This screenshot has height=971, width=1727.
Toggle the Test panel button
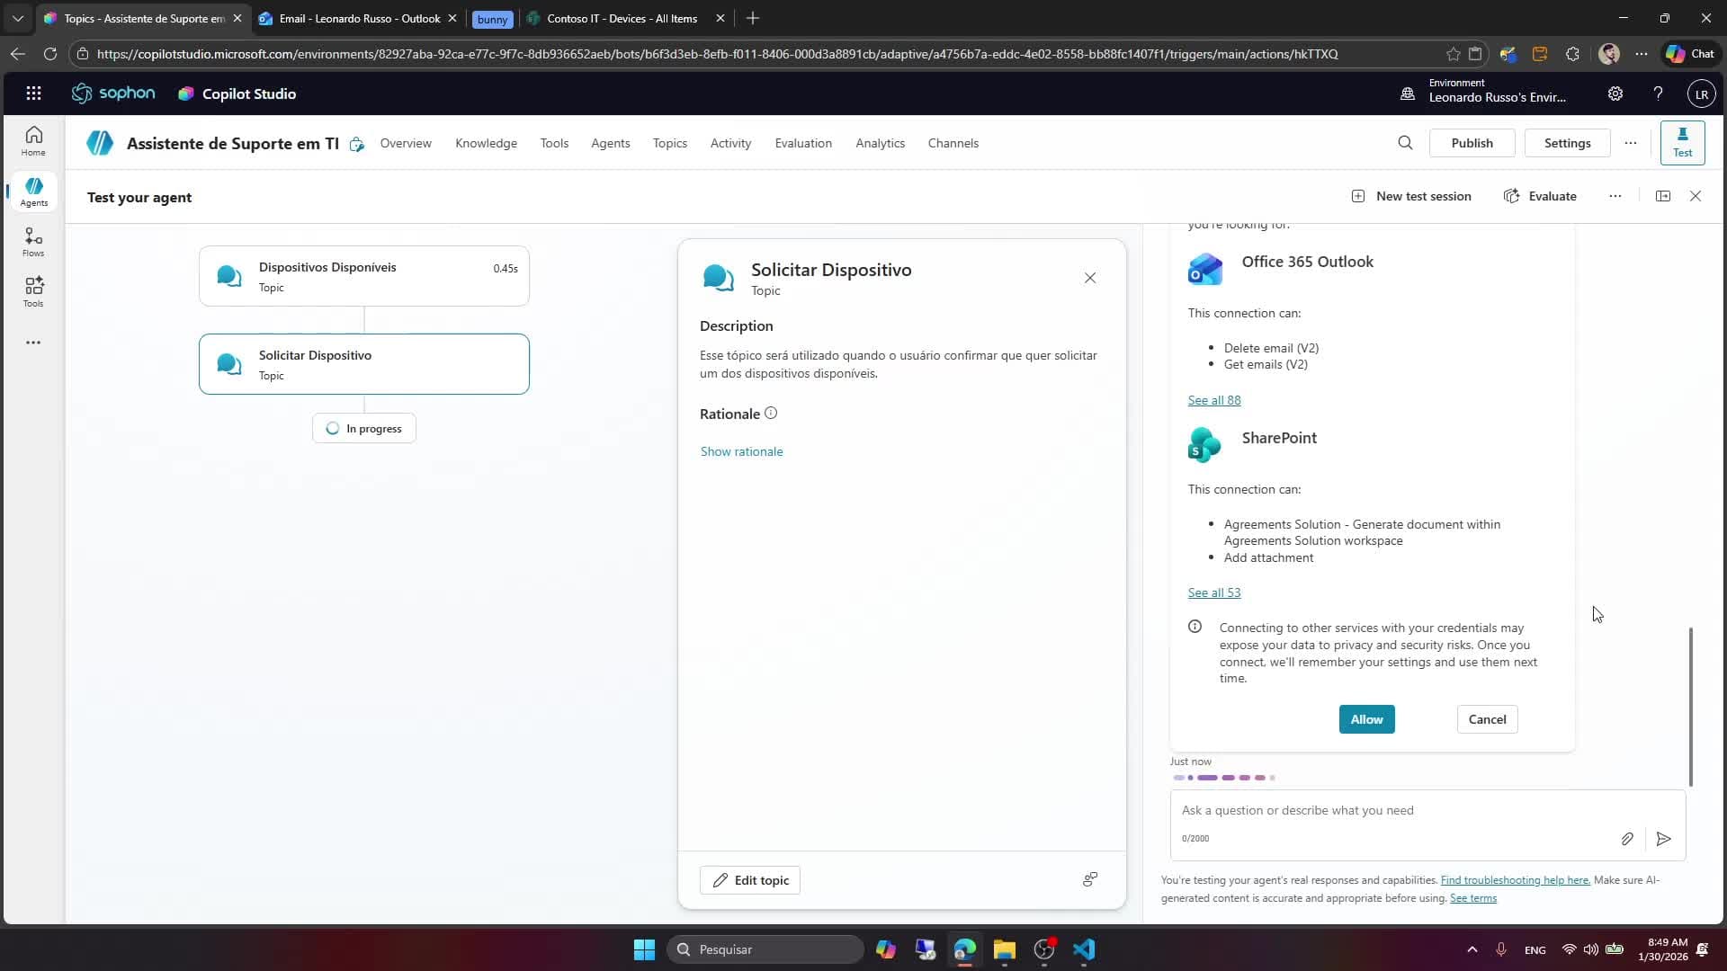click(1682, 143)
